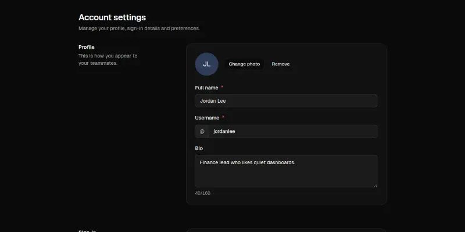The width and height of the screenshot is (465, 232).
Task: Click the Profile section heading
Action: [x=86, y=48]
